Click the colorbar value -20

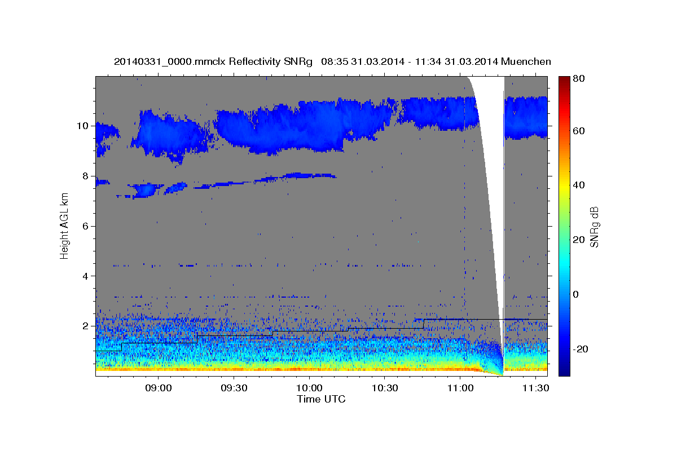(x=580, y=349)
